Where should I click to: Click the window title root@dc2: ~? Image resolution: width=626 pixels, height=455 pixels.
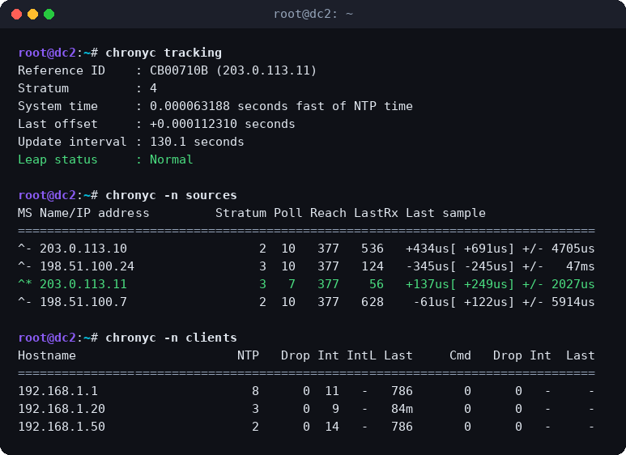313,14
